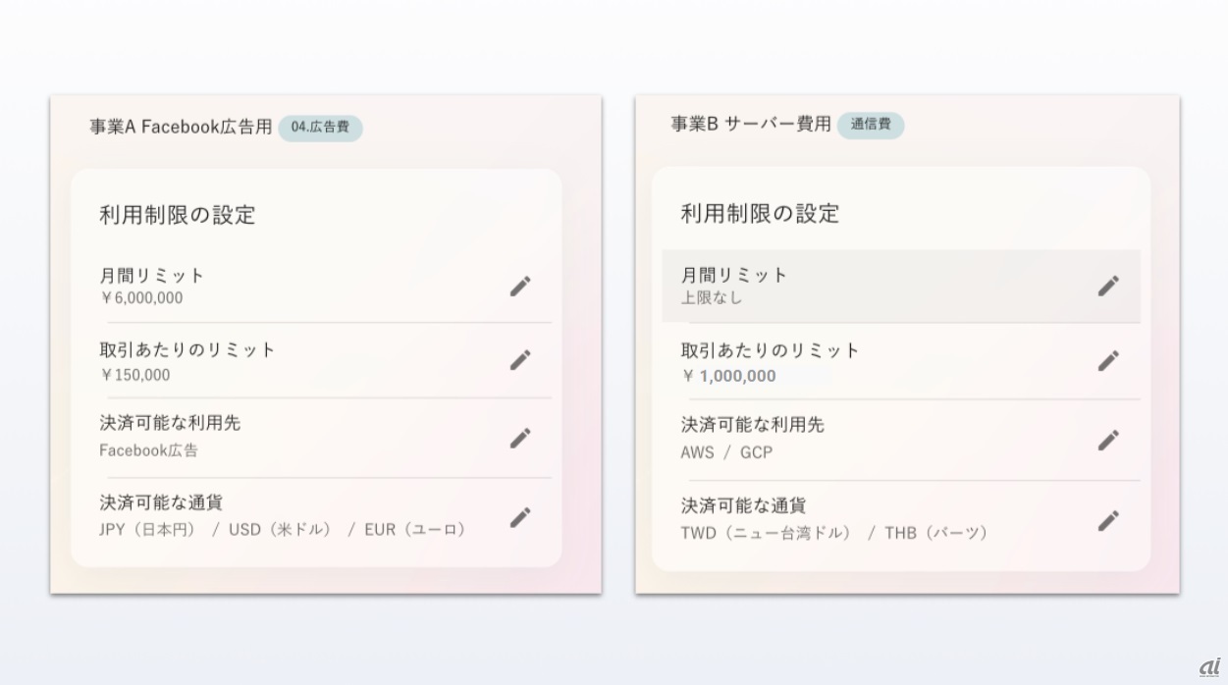Edit 月間リミット 上限なし pencil icon
Image resolution: width=1228 pixels, height=685 pixels.
click(x=1108, y=286)
